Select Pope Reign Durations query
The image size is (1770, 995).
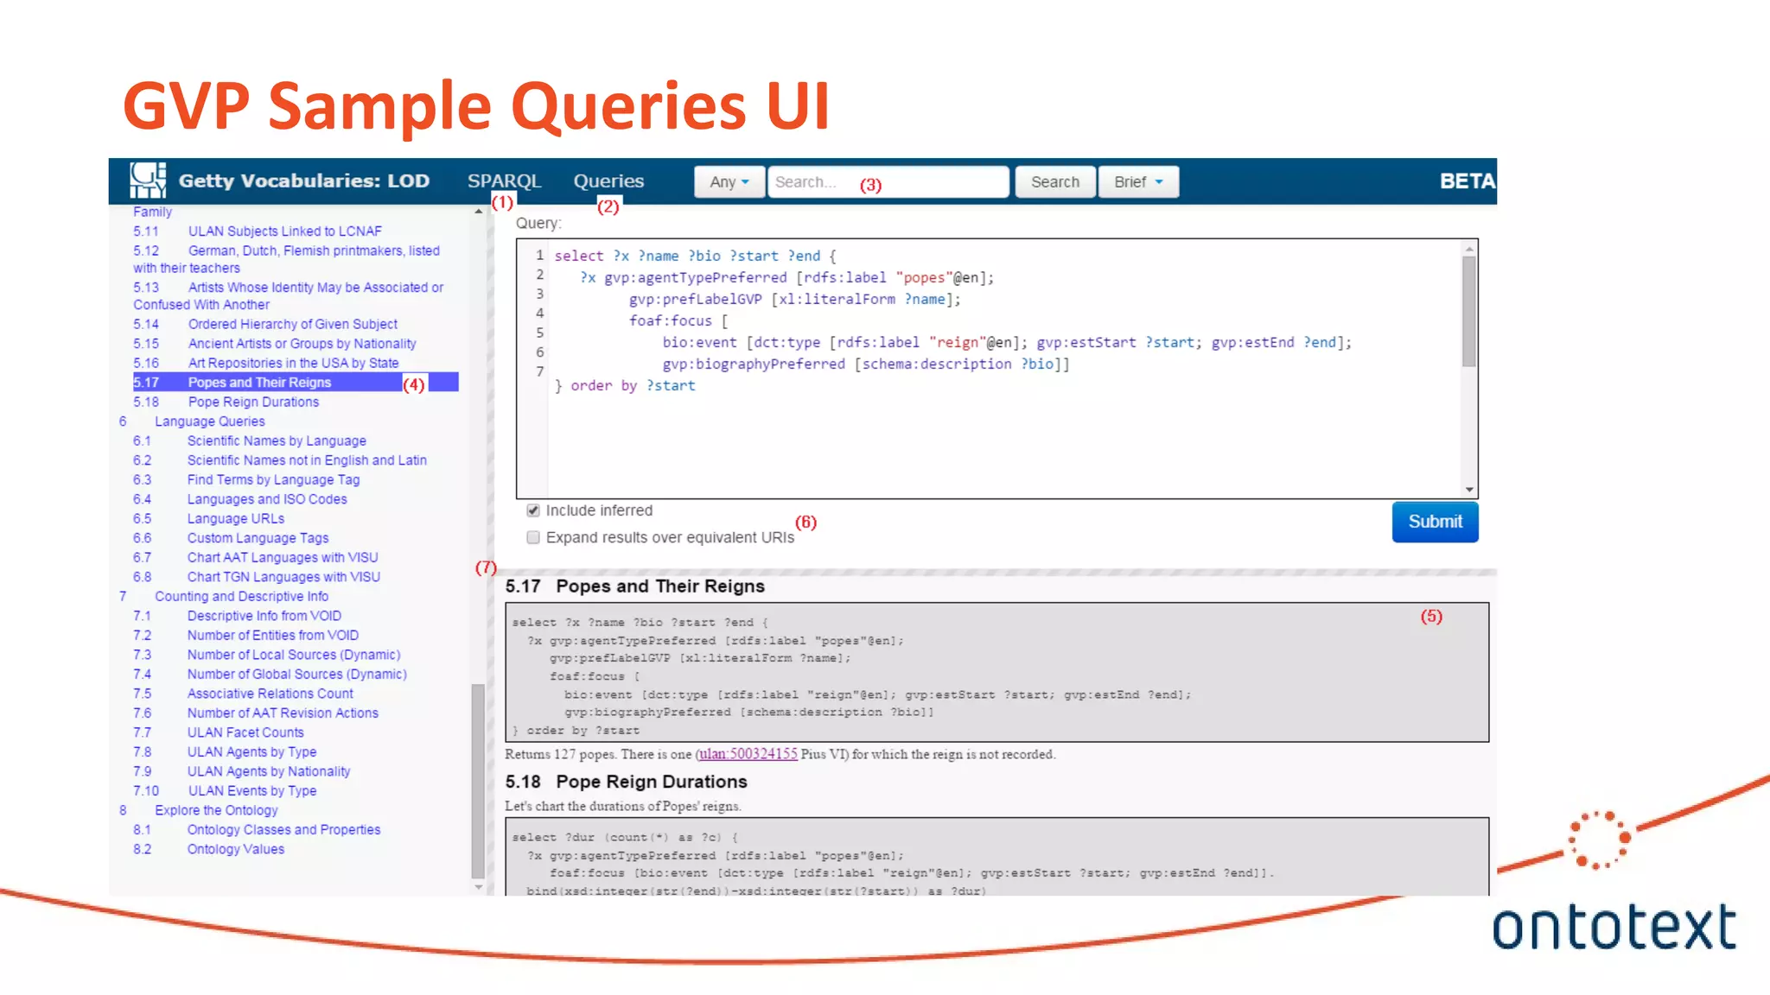click(x=253, y=402)
